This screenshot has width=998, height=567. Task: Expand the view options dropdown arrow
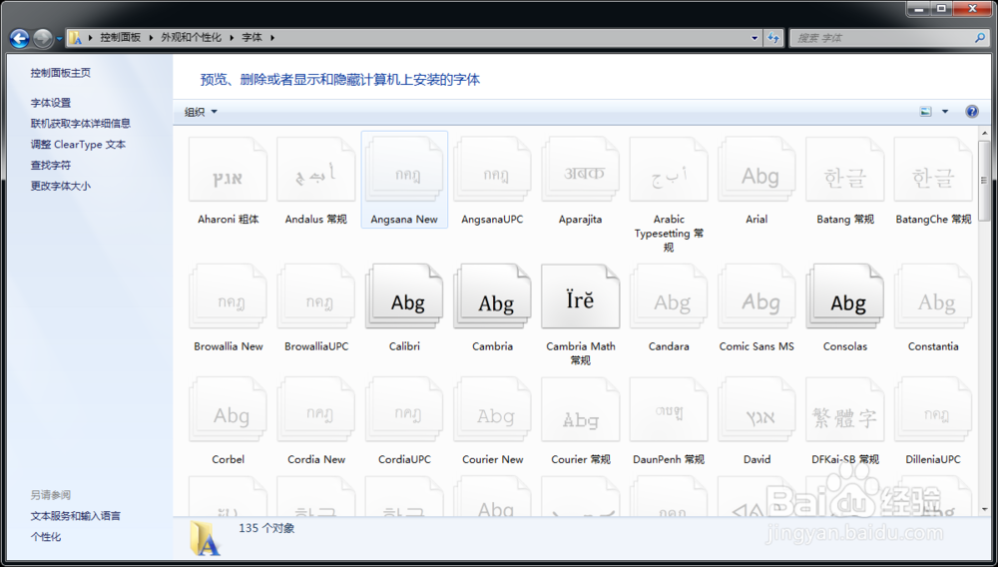(945, 112)
